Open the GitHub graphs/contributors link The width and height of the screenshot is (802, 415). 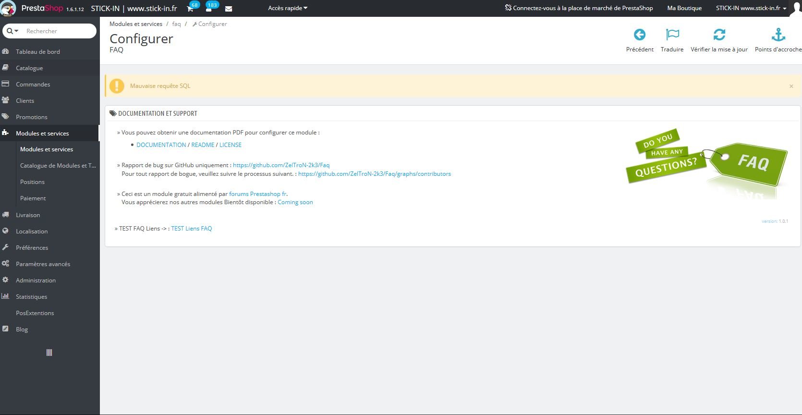click(375, 174)
